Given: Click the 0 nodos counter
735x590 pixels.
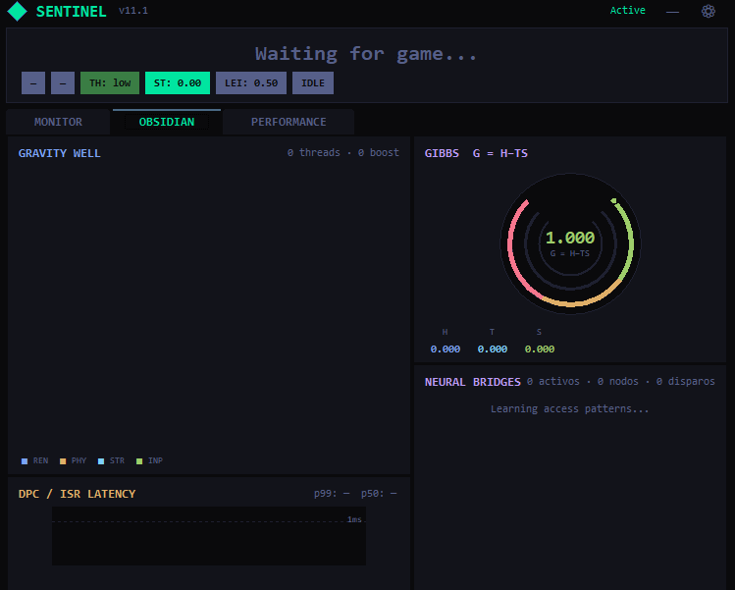Looking at the screenshot, I should [x=618, y=381].
